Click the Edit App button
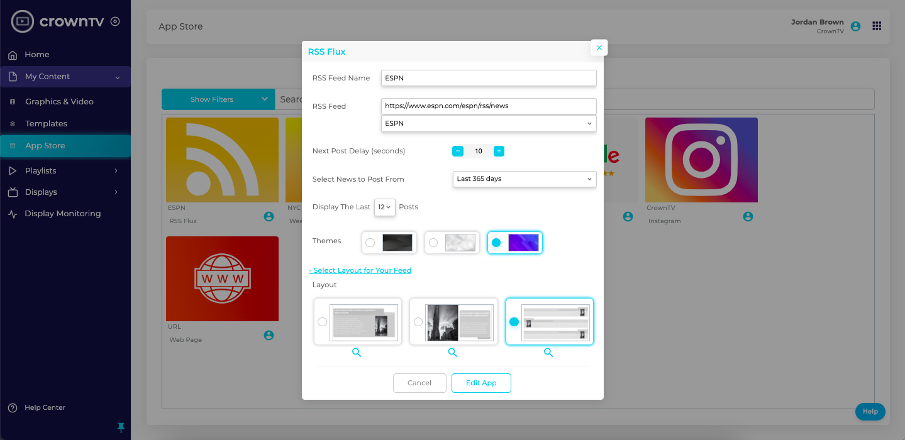 click(x=481, y=383)
